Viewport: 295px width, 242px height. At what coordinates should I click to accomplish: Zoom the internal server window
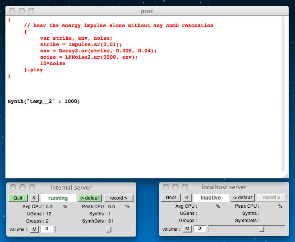click(x=32, y=187)
